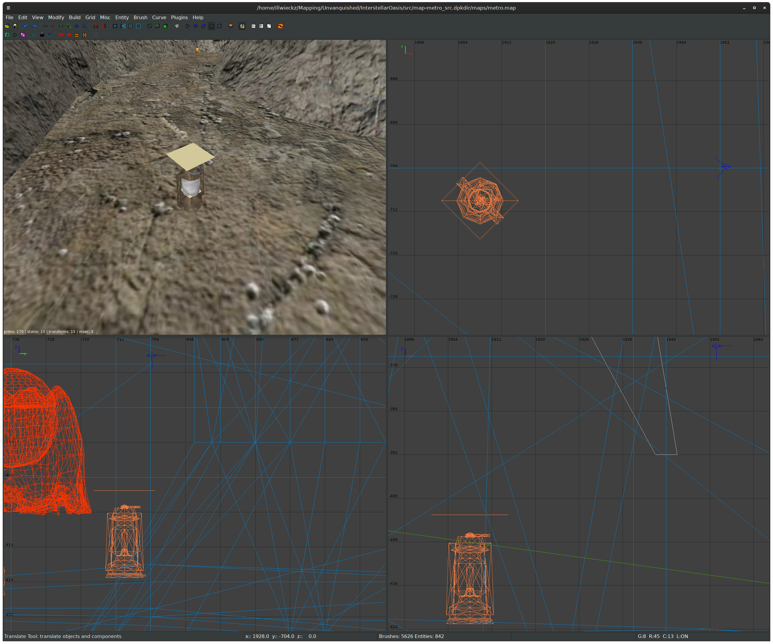Activate the Clipper tool

pyautogui.click(x=219, y=26)
